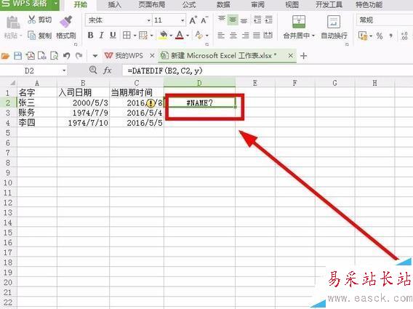
Task: Open the 审阅 ribbon tab
Action: coord(257,5)
